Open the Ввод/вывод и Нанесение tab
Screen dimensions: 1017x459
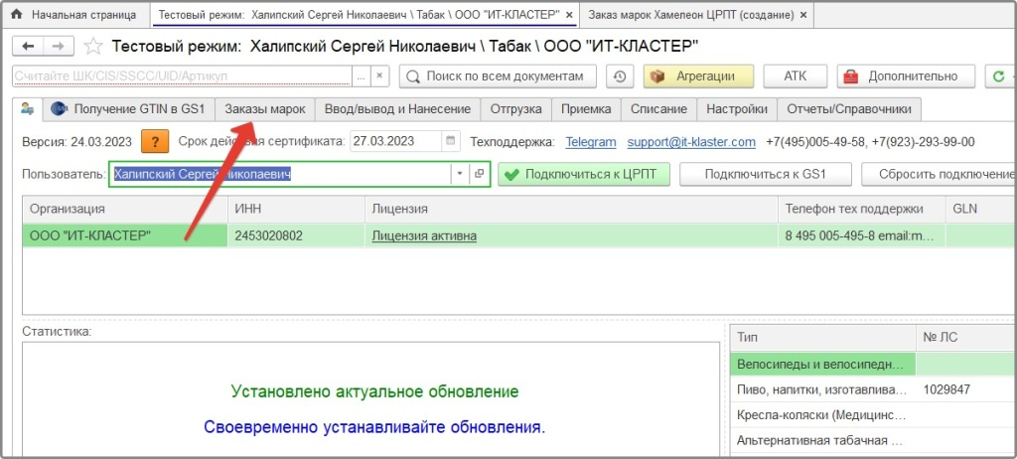pyautogui.click(x=397, y=109)
